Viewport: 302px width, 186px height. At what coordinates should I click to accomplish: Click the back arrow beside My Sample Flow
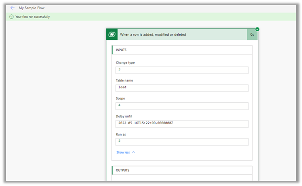[13, 8]
